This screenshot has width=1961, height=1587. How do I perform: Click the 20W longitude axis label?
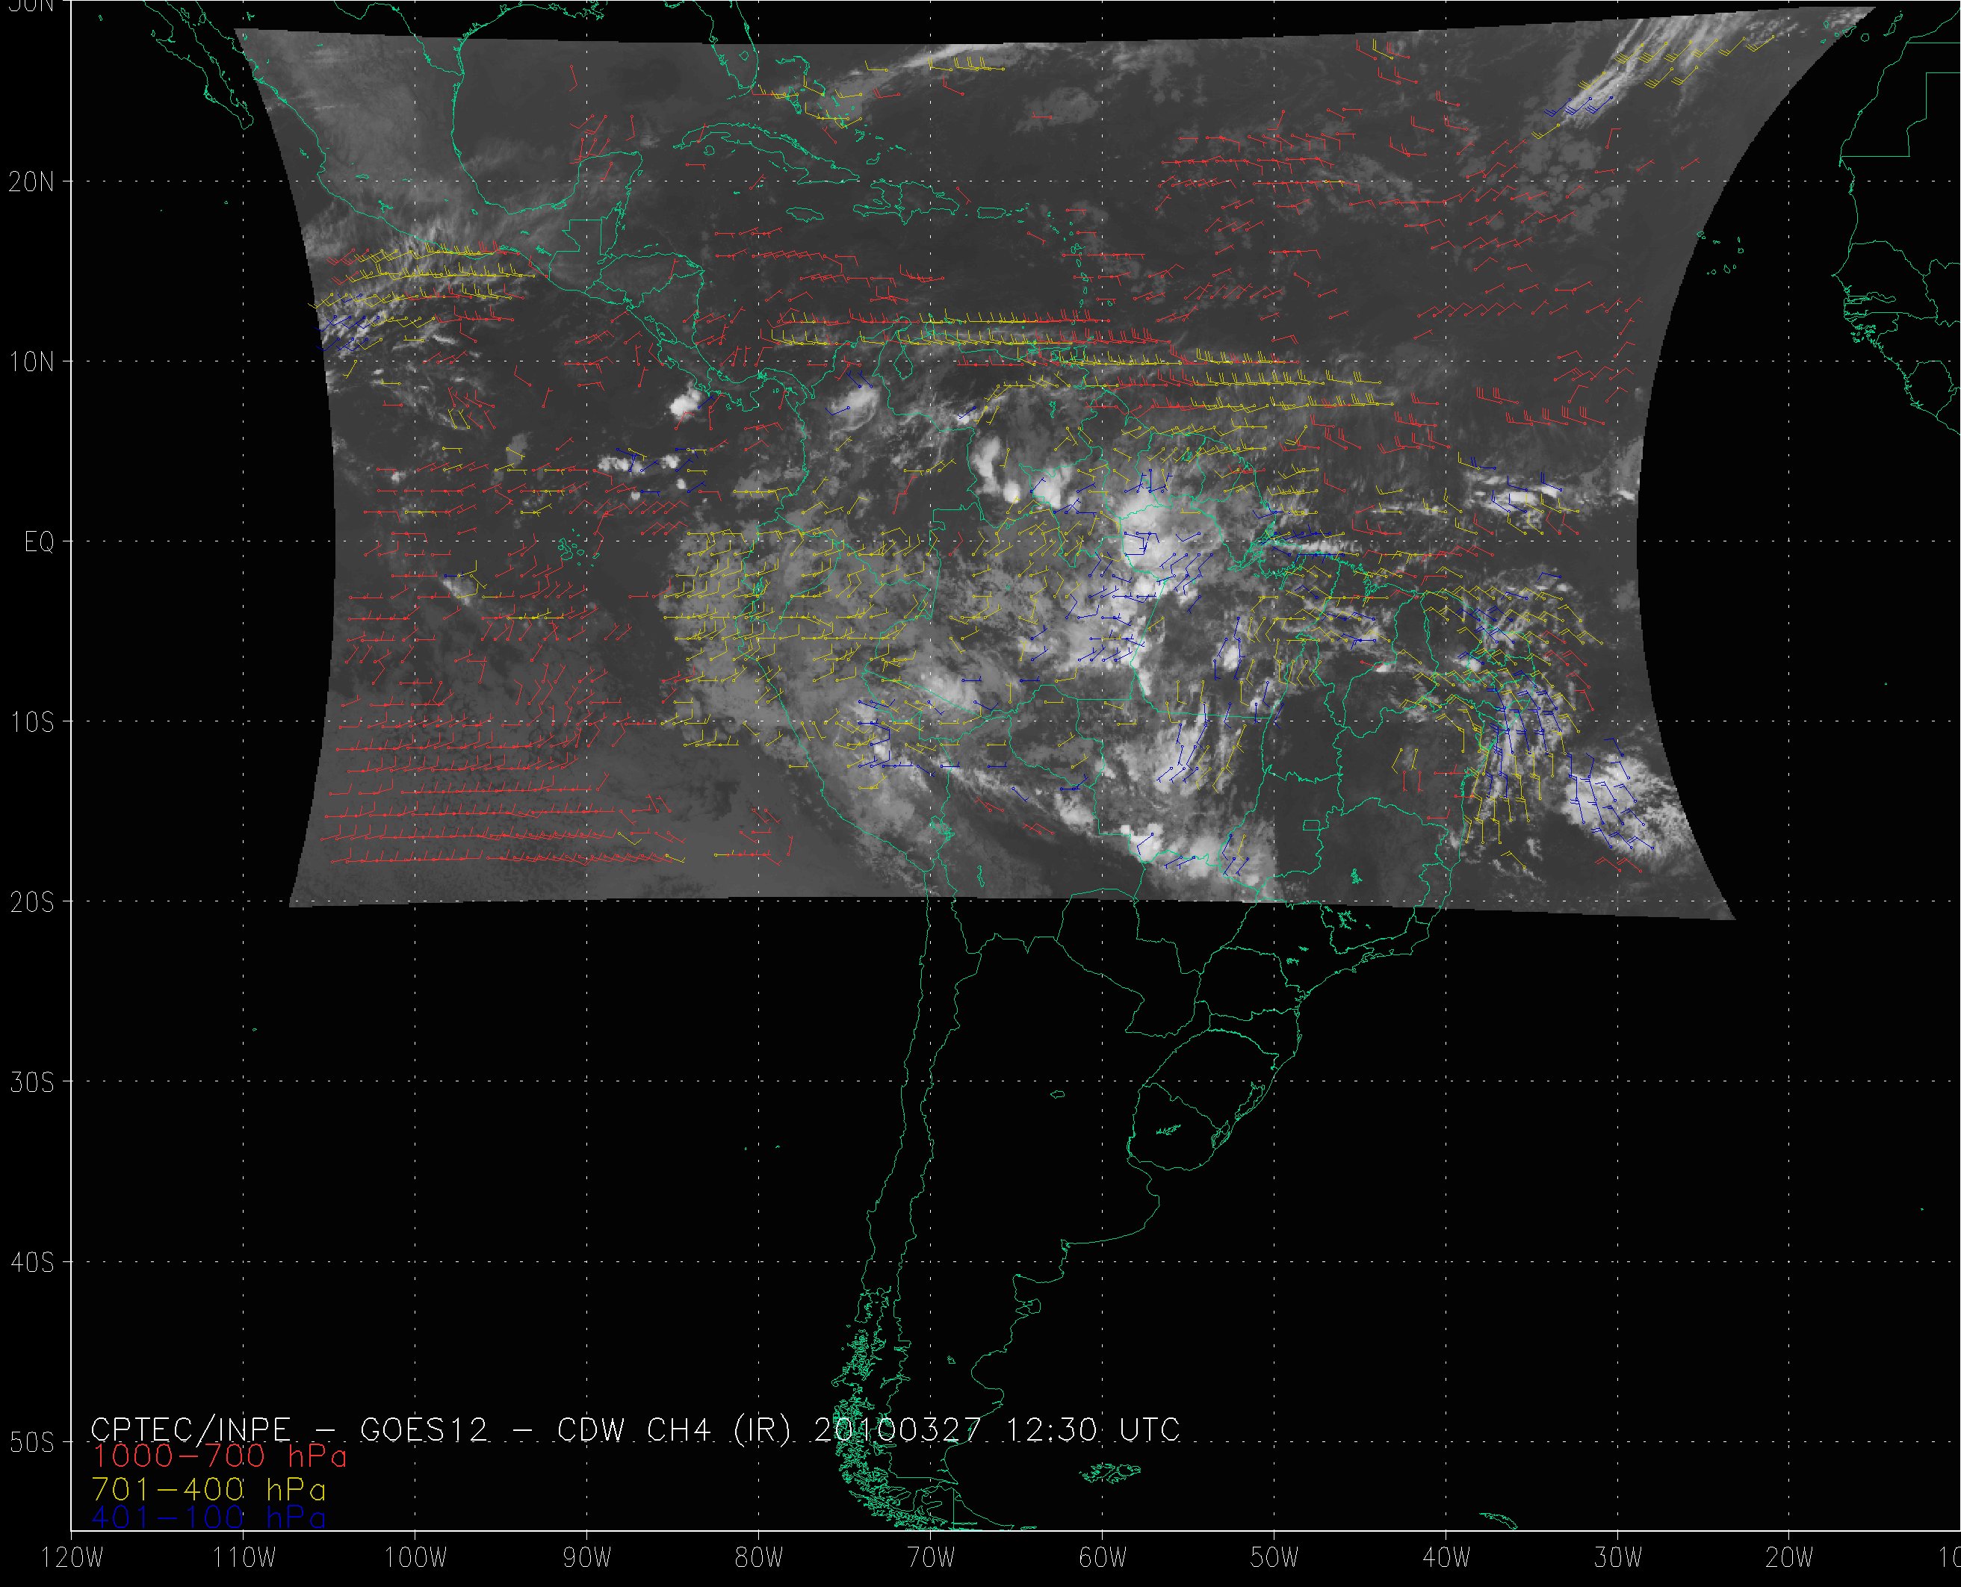pos(1790,1559)
